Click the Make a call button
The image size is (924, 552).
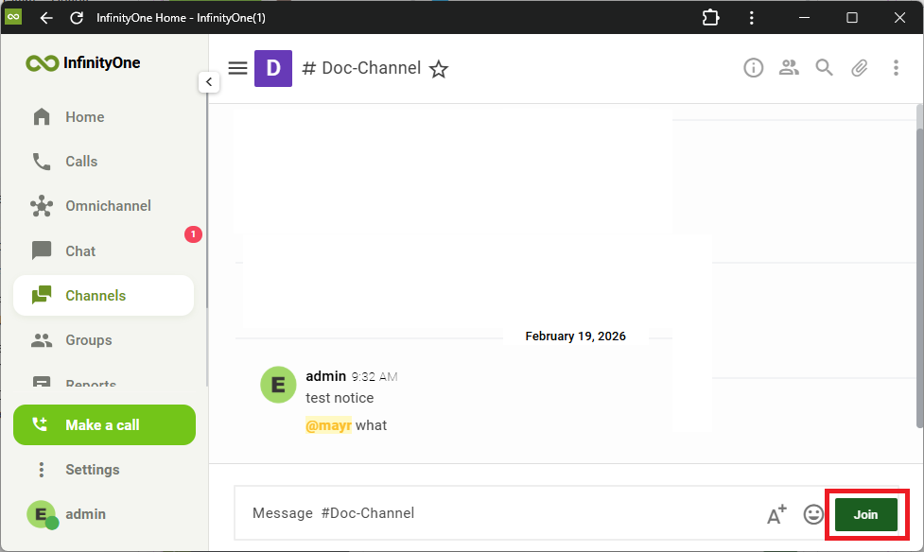[x=104, y=424]
